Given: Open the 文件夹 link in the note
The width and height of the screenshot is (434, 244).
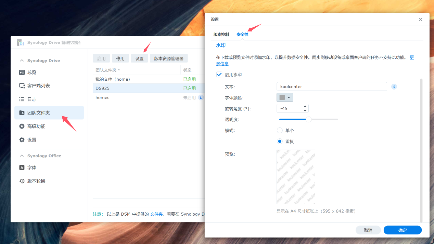Looking at the screenshot, I should 156,214.
